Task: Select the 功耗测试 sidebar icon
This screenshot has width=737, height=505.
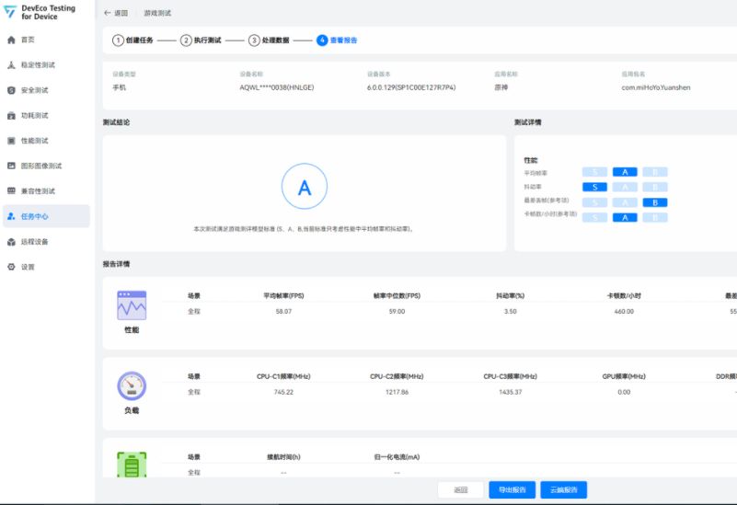Action: pos(11,116)
